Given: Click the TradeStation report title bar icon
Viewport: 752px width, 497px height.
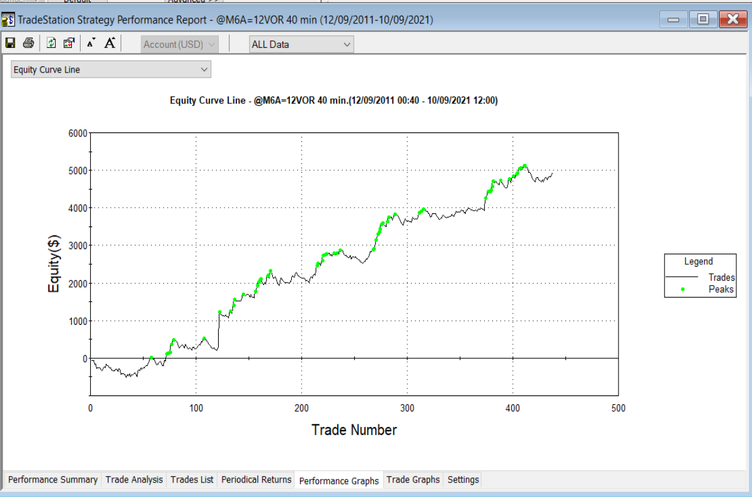Looking at the screenshot, I should [8, 20].
